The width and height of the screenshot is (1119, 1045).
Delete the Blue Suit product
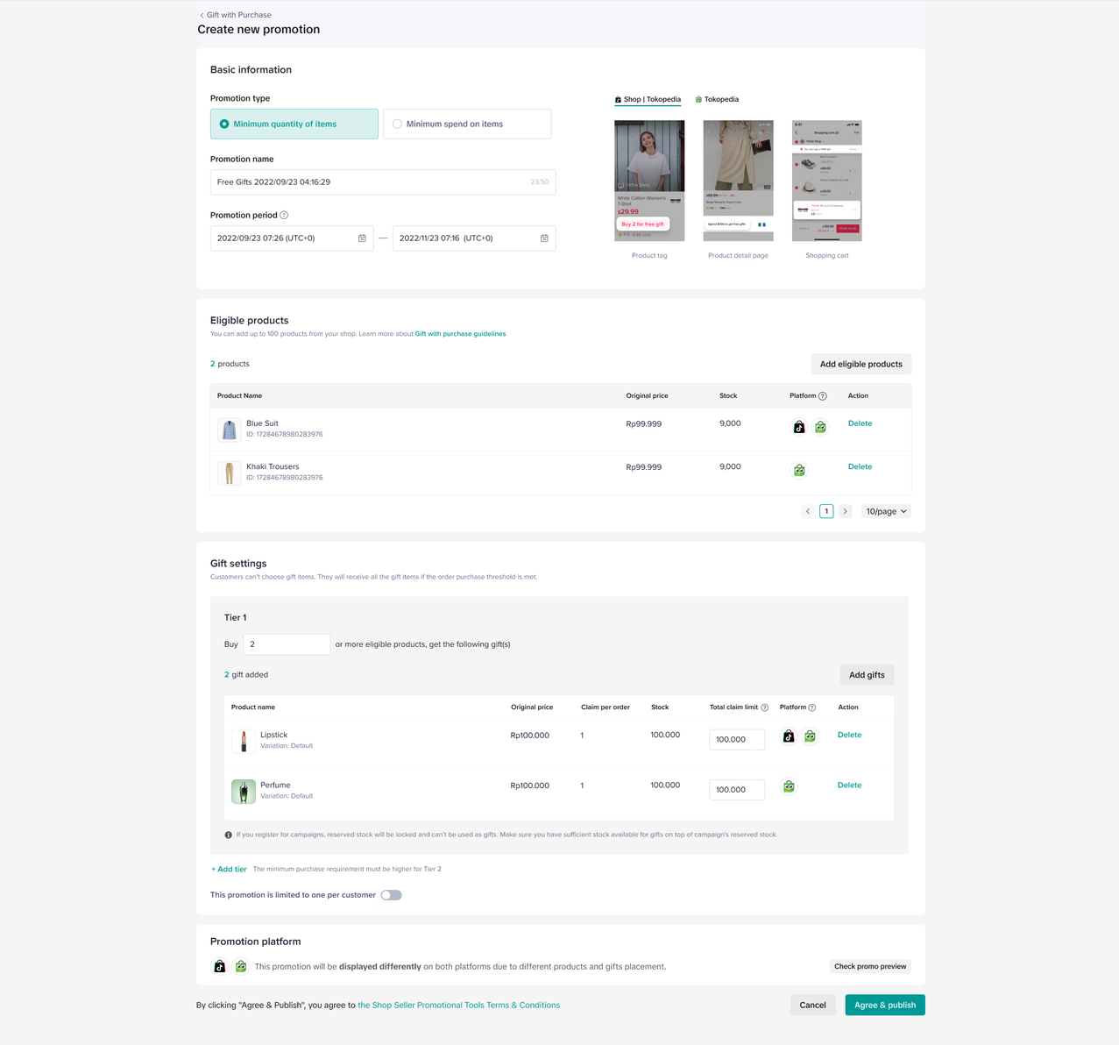pos(860,423)
